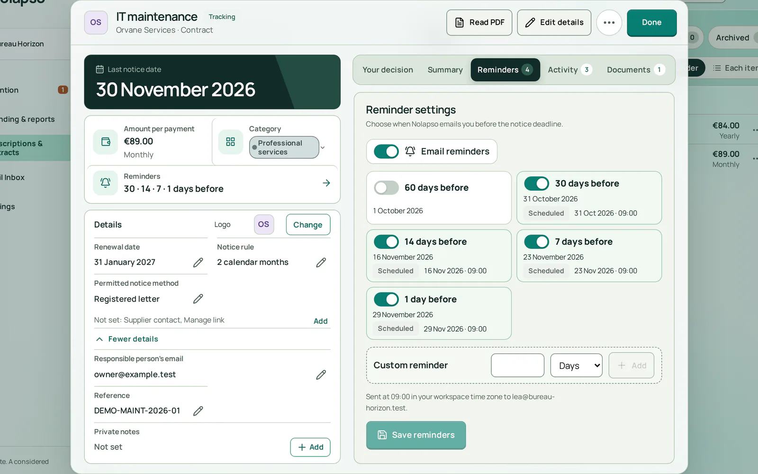Edit the Notice rule with pencil icon

[x=321, y=263]
